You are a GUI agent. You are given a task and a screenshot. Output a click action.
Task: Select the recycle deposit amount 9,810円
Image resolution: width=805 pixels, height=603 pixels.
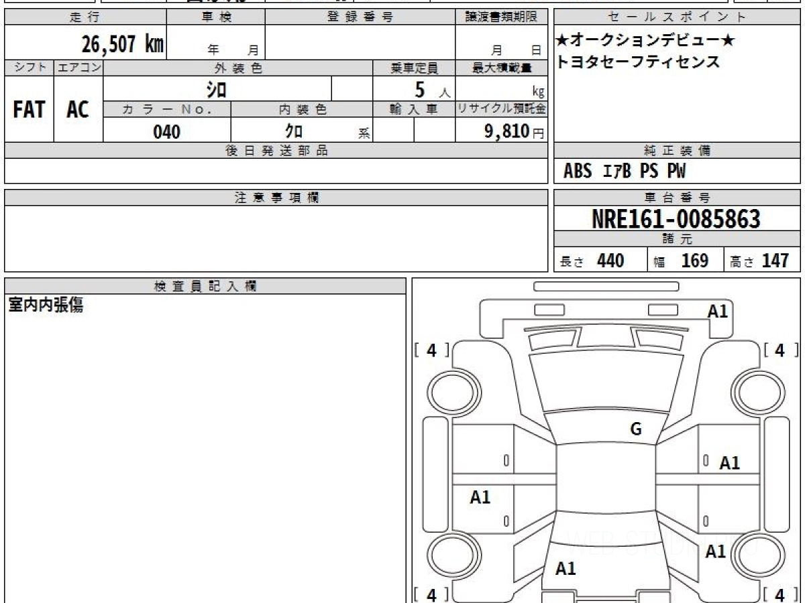(515, 131)
